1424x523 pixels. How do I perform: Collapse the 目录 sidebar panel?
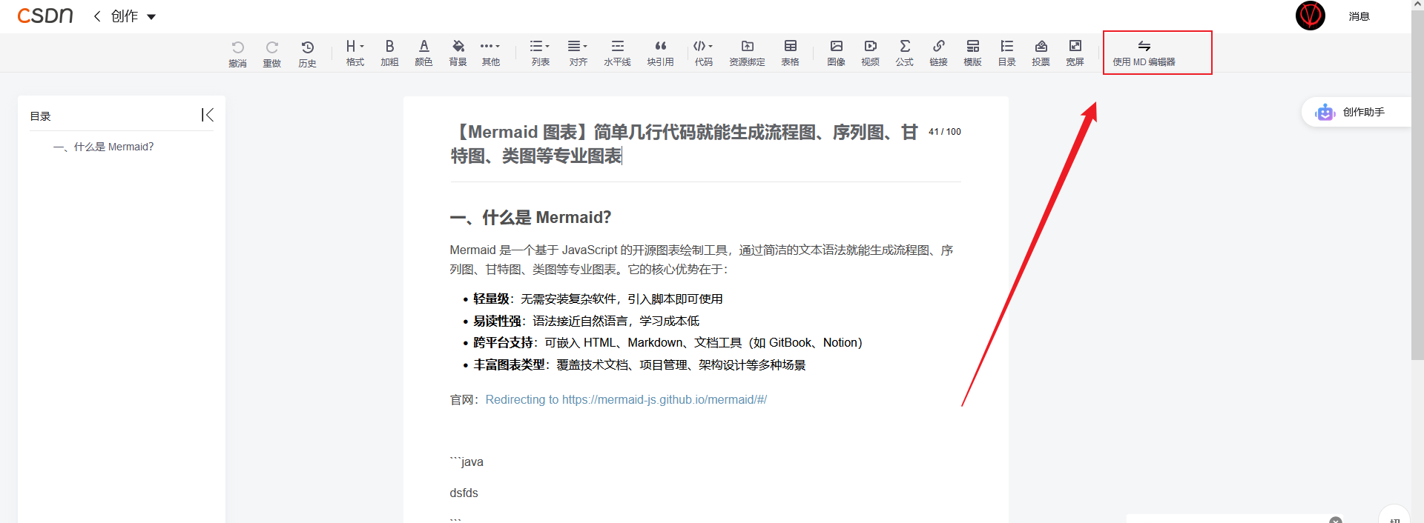click(x=208, y=115)
